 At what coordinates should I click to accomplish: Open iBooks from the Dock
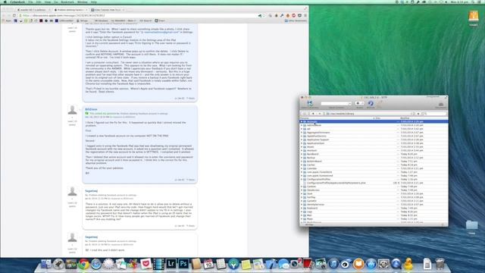(358, 264)
